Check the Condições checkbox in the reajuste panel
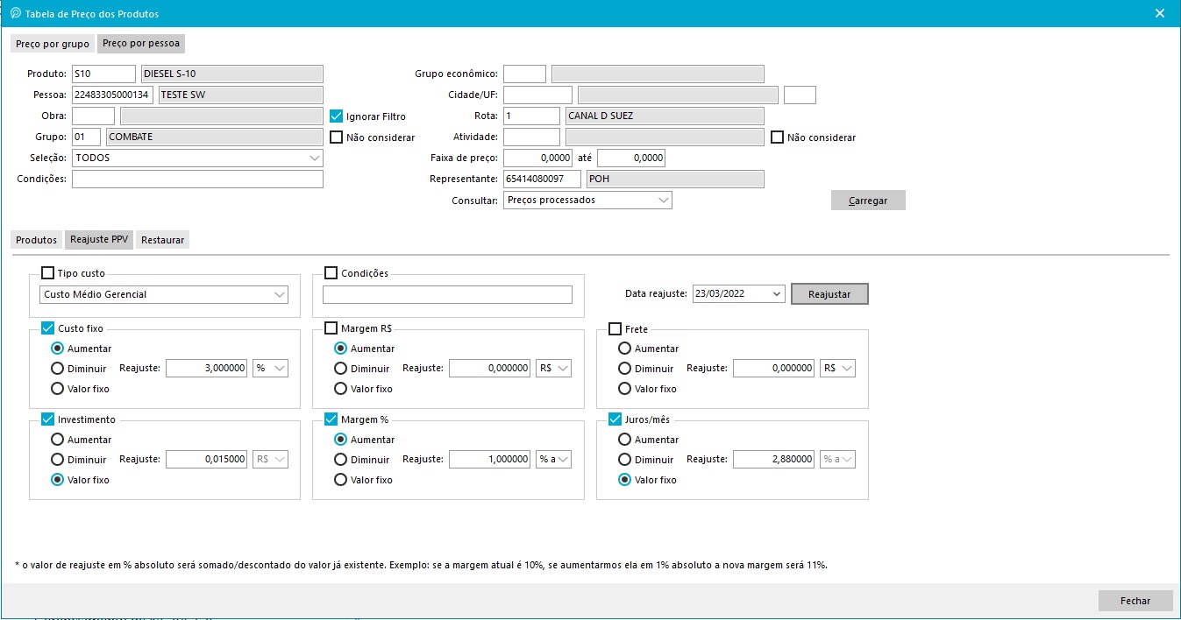 pos(331,273)
